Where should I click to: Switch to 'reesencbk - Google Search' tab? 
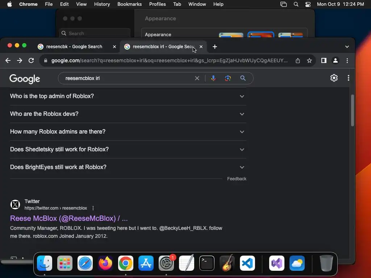coord(74,47)
